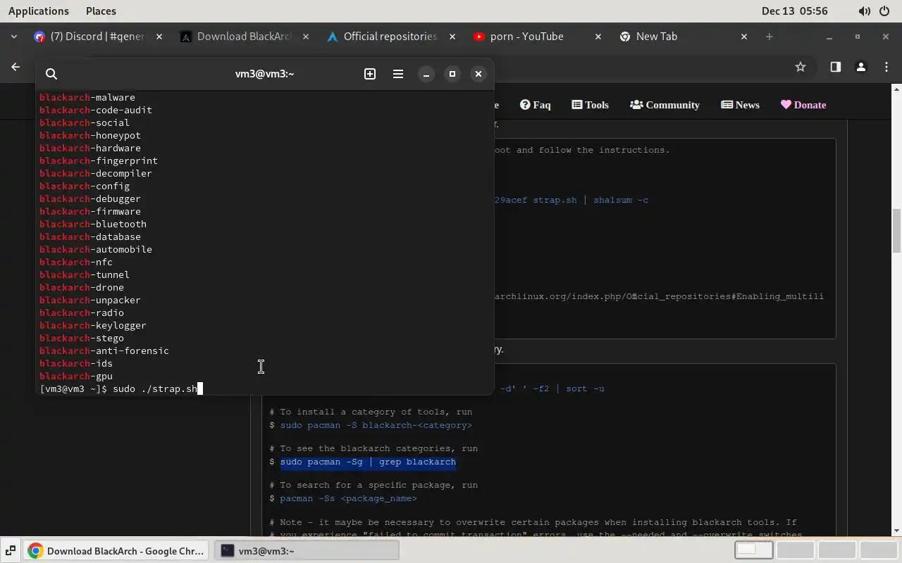Minimize the vm3@vm3 terminal window

tap(426, 74)
